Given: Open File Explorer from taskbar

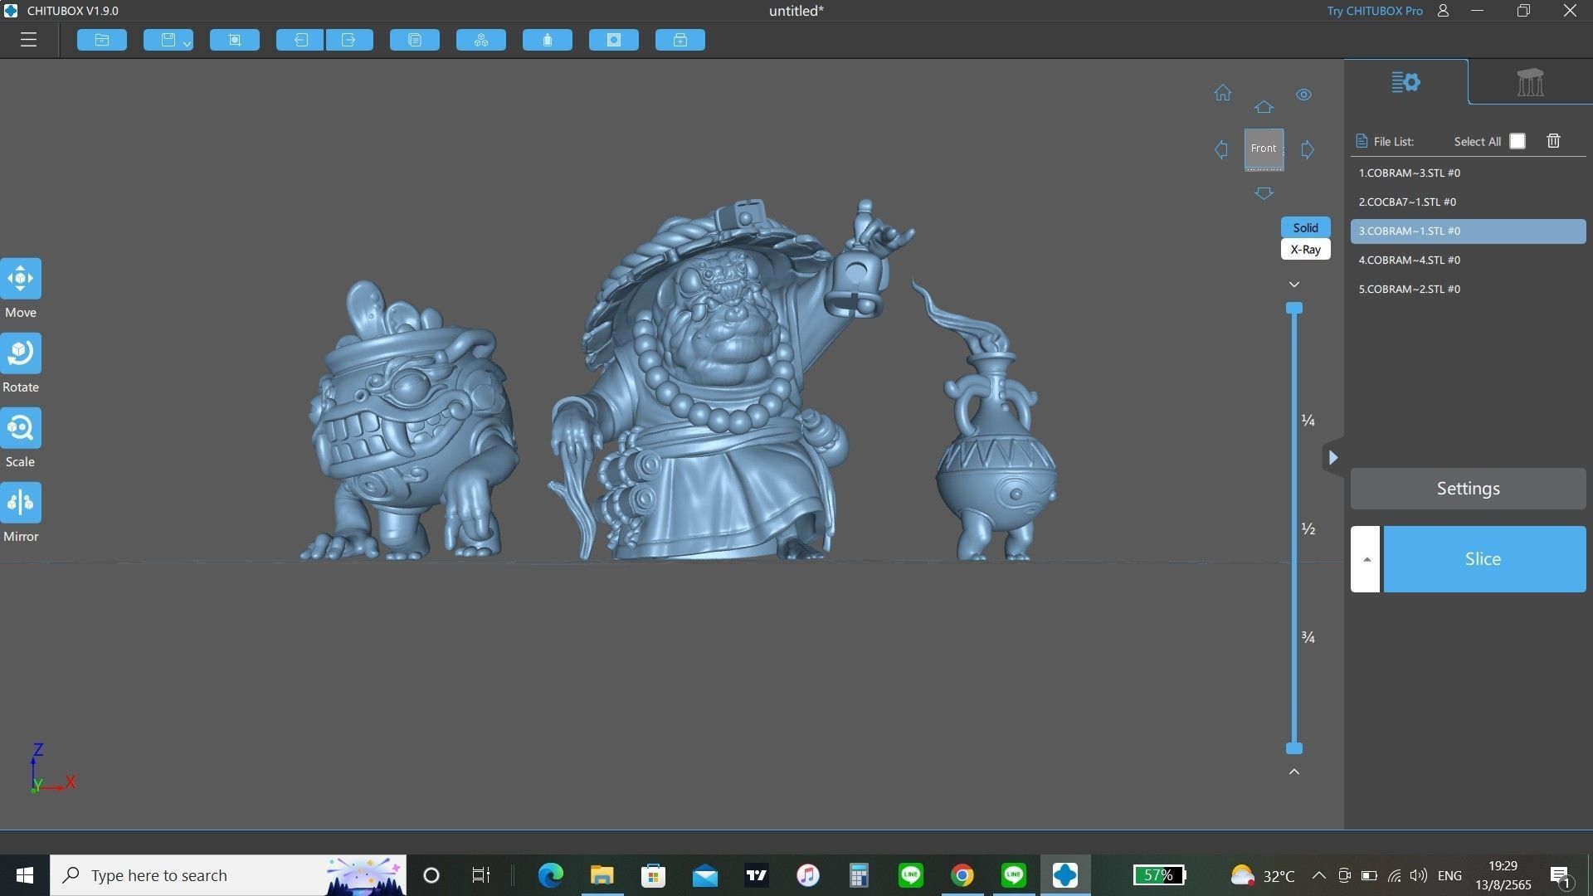Looking at the screenshot, I should [602, 875].
